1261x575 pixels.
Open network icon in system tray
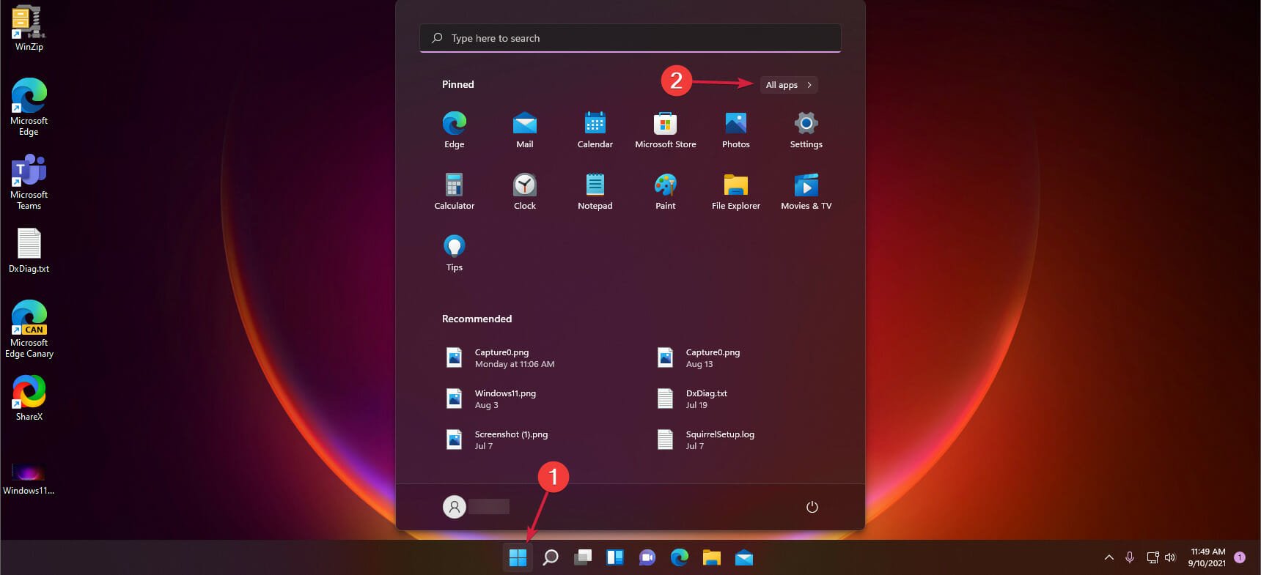point(1152,557)
